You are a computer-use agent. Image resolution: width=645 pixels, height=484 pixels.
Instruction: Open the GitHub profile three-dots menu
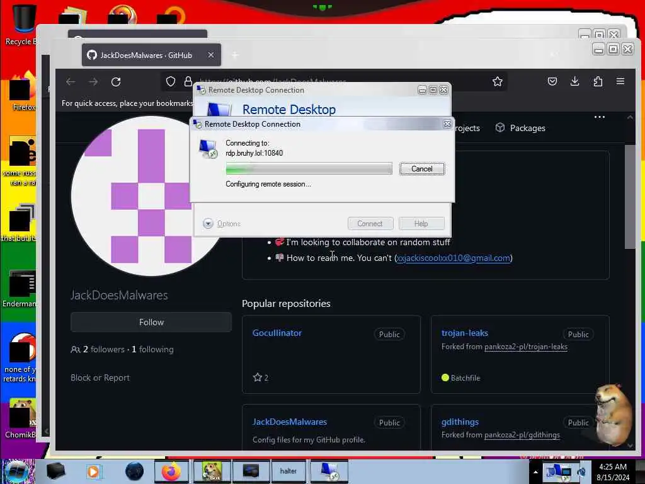click(x=600, y=117)
